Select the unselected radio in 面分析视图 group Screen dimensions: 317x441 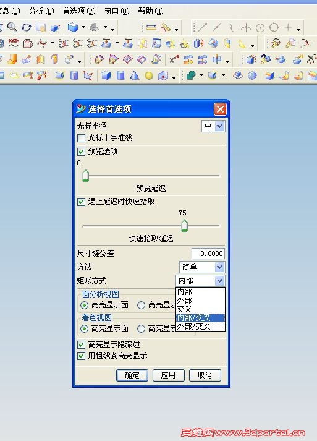[x=141, y=305]
